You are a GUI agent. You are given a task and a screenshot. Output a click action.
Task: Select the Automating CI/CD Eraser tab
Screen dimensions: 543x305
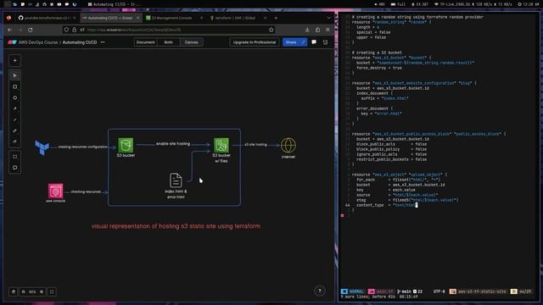tap(110, 18)
